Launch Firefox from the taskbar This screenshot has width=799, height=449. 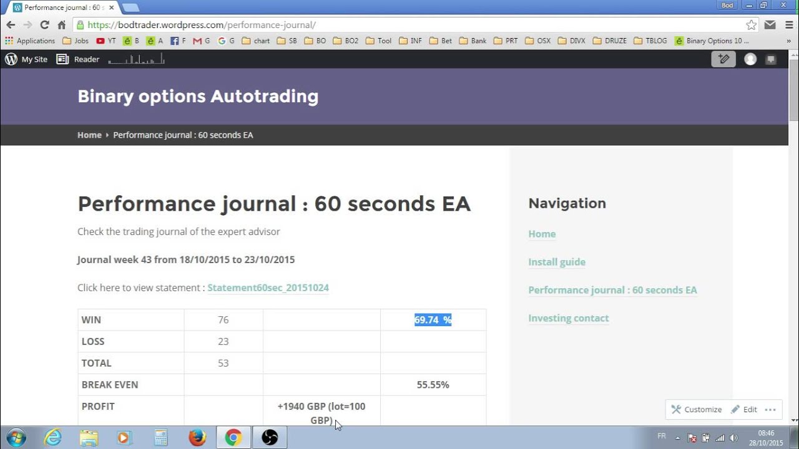click(x=197, y=438)
